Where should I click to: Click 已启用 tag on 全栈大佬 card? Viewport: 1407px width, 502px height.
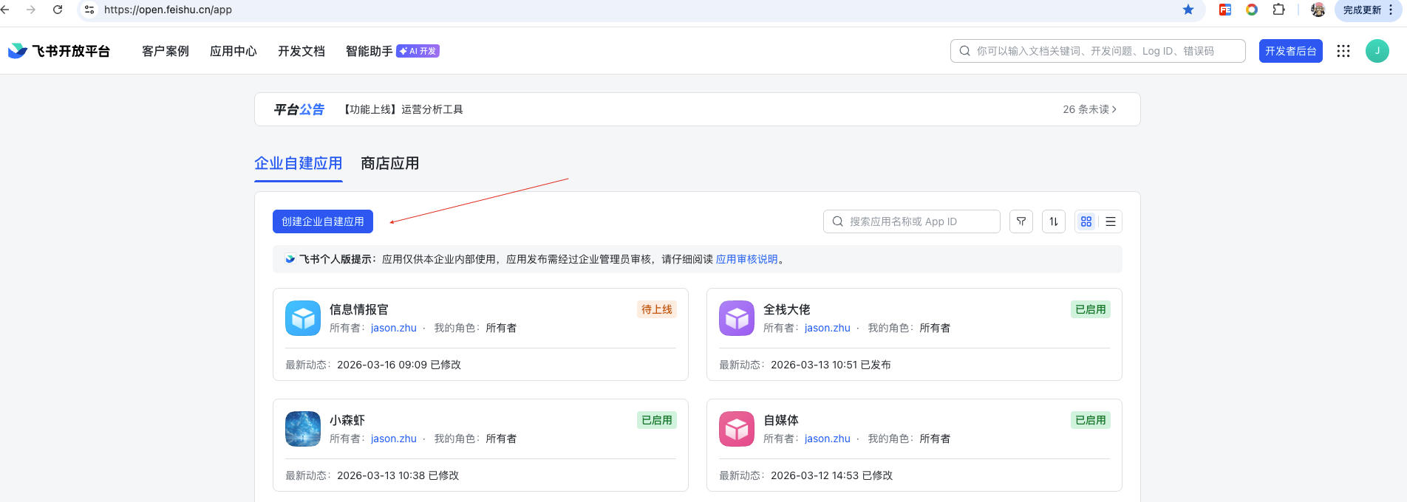tap(1091, 309)
